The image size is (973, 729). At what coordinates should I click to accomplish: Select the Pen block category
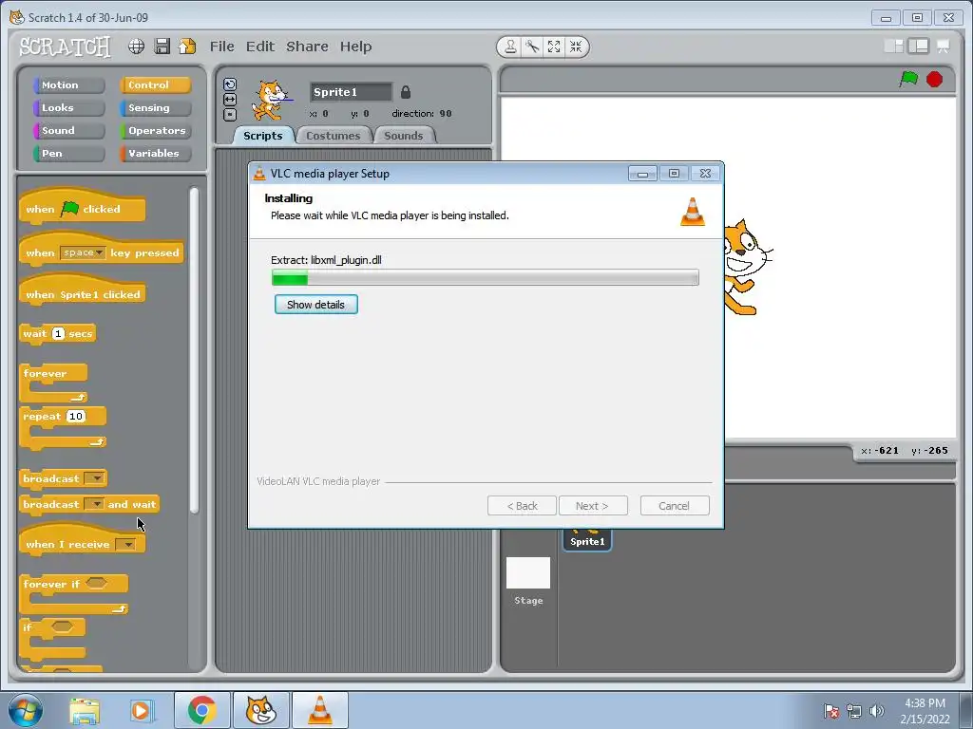(68, 153)
